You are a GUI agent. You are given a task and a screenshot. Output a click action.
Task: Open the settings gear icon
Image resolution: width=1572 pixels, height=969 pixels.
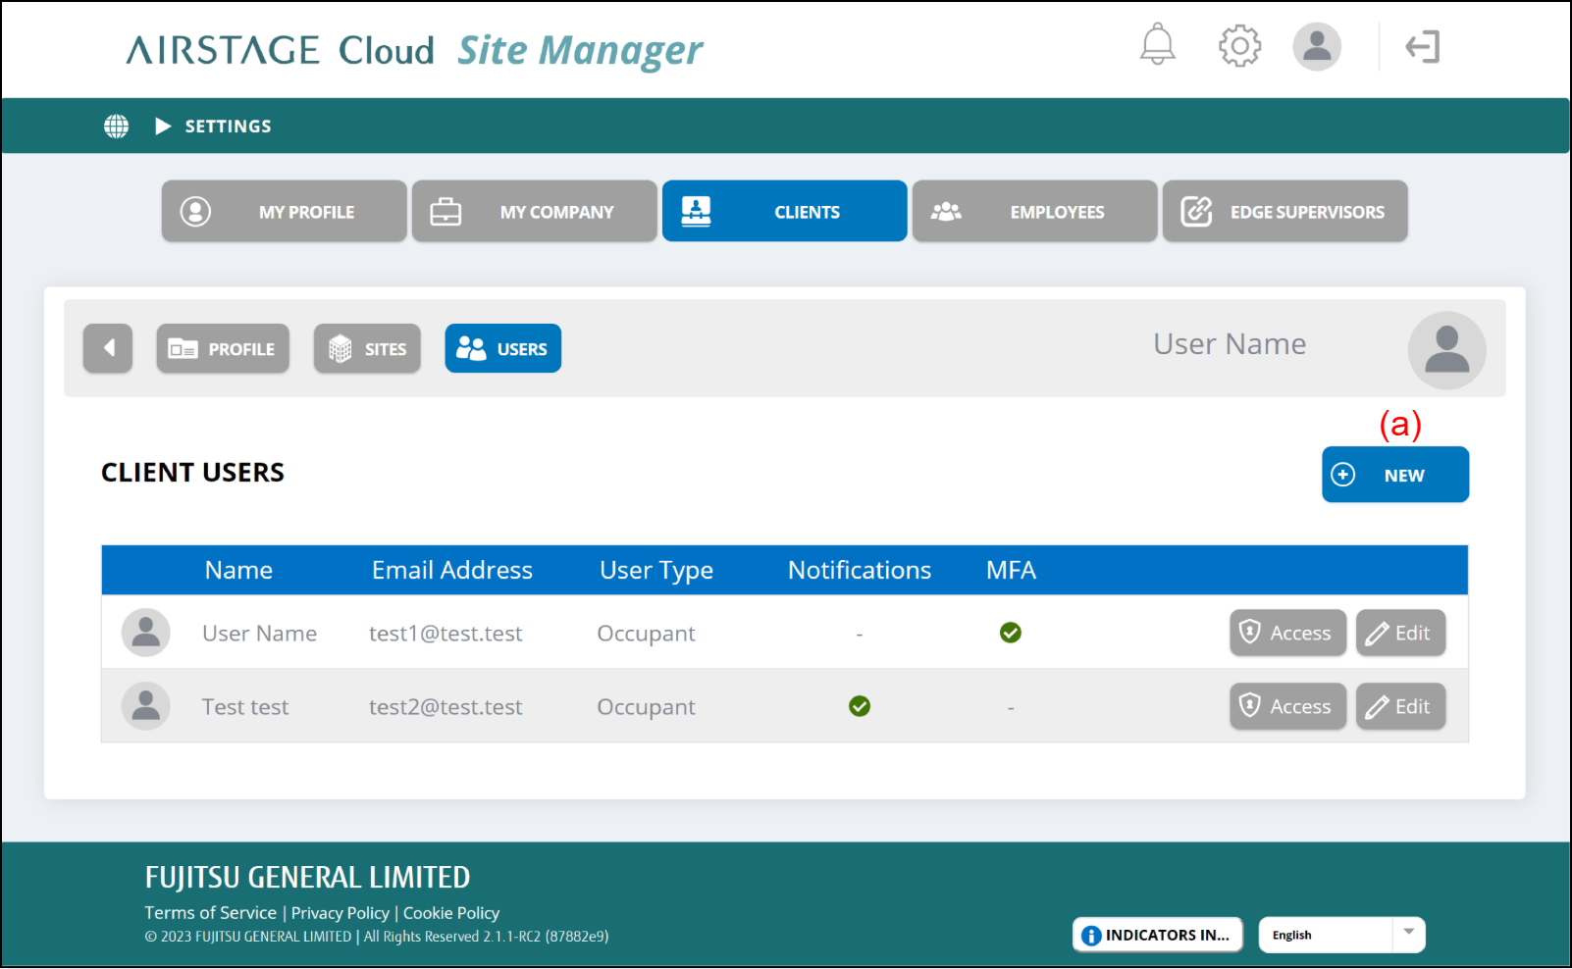pyautogui.click(x=1239, y=45)
